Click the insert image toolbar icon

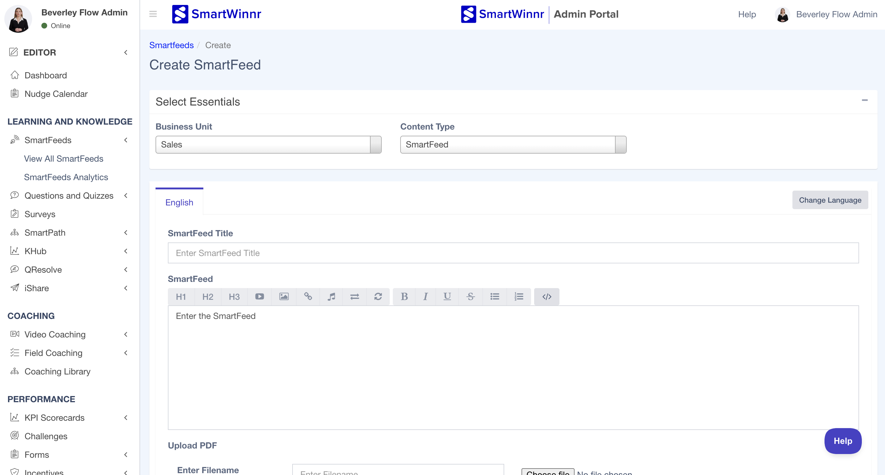[284, 296]
